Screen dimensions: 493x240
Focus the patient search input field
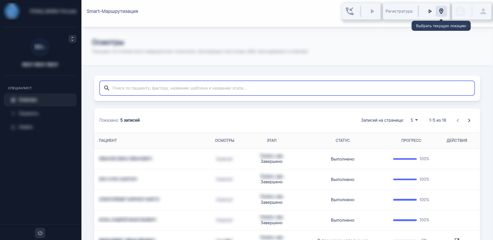[290, 88]
